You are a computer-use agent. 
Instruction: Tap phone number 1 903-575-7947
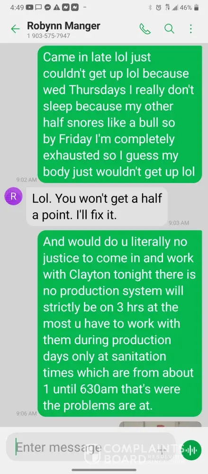tap(48, 36)
